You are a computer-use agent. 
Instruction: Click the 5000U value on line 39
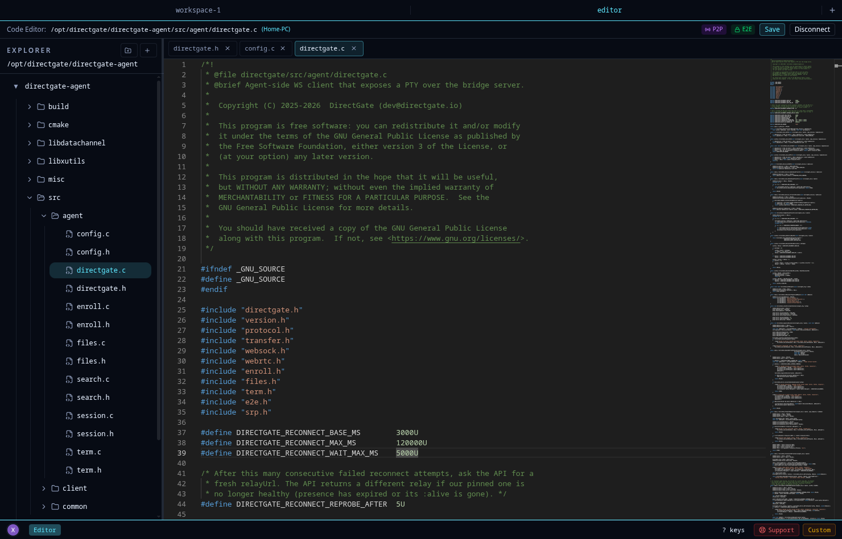point(407,453)
